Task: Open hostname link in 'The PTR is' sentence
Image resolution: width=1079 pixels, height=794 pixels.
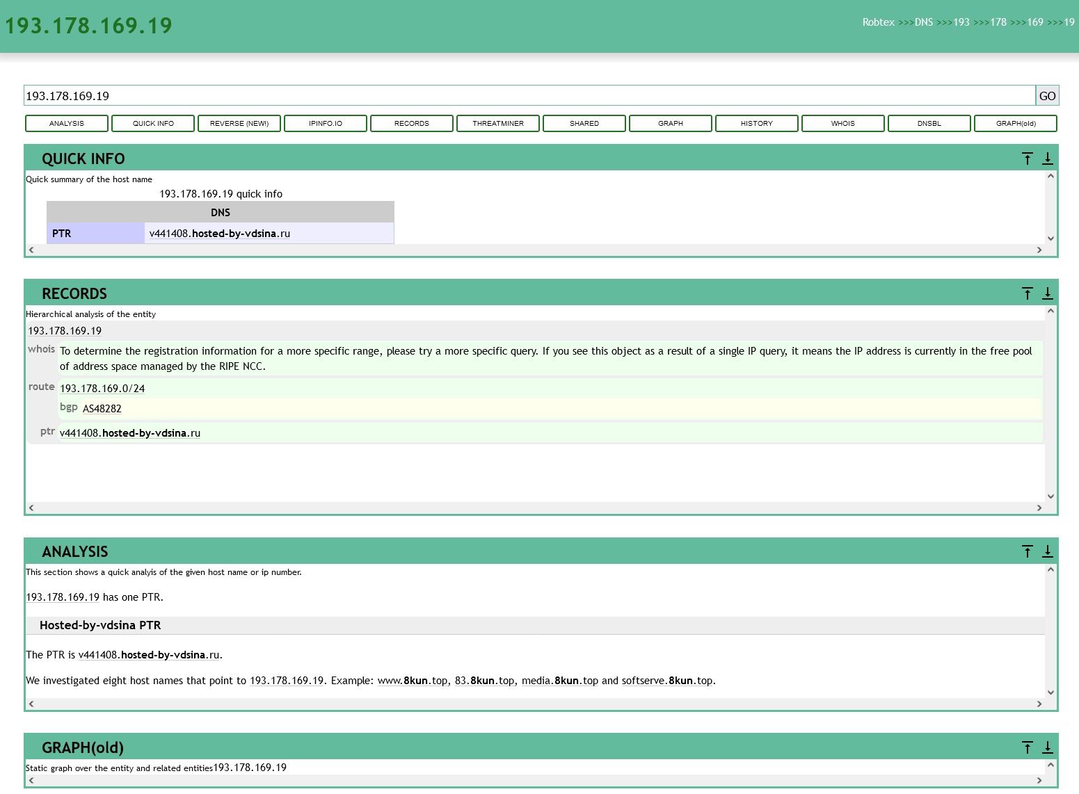Action: 149,655
